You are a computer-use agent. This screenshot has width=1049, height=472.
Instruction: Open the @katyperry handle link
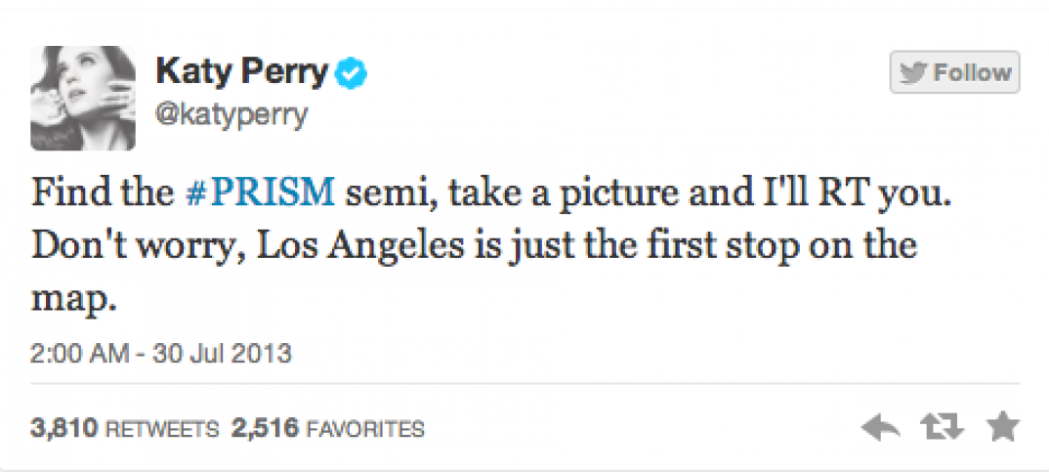click(x=231, y=115)
